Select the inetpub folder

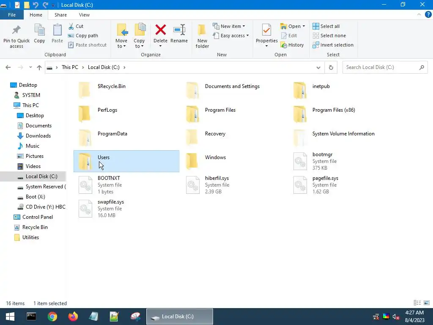click(x=321, y=86)
